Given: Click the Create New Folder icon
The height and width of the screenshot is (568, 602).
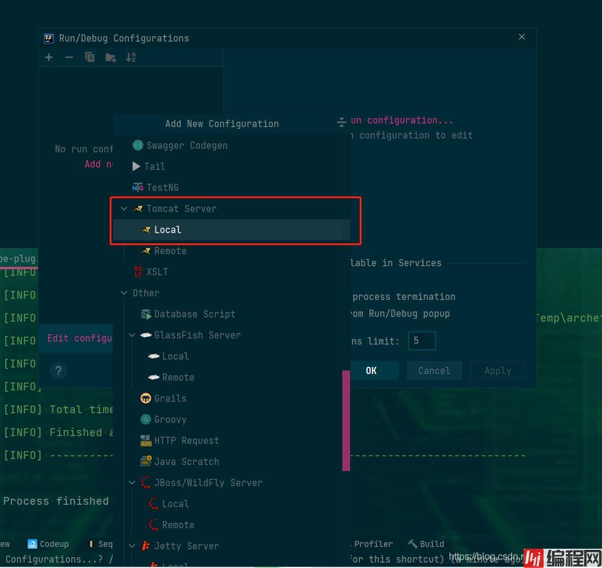Looking at the screenshot, I should (110, 57).
